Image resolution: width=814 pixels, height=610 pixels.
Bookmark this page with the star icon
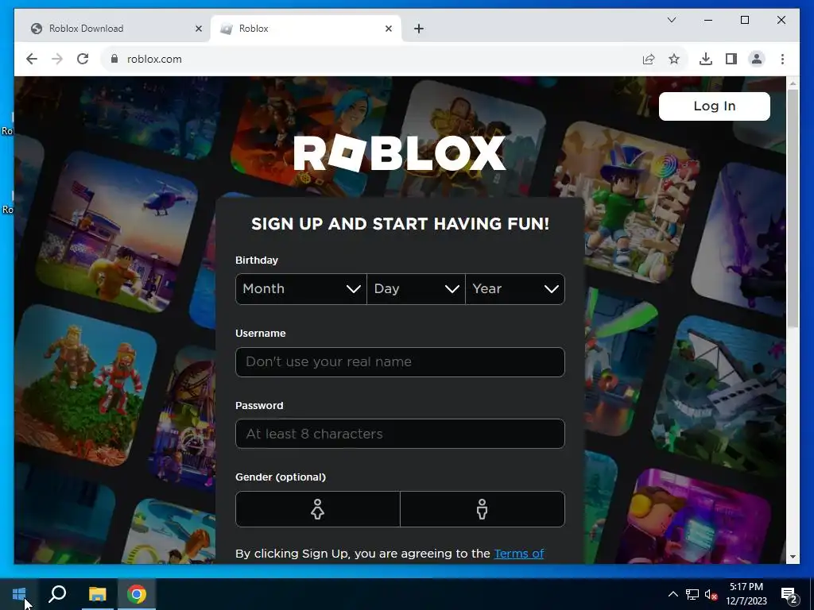pyautogui.click(x=674, y=59)
